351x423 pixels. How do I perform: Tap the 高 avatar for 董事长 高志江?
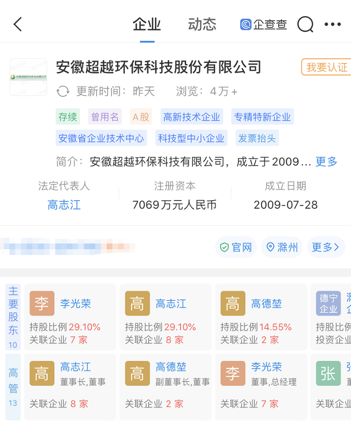pos(42,373)
